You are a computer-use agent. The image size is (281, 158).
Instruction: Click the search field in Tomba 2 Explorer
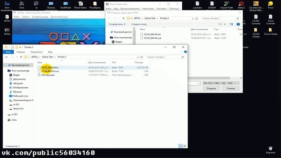pos(166,57)
